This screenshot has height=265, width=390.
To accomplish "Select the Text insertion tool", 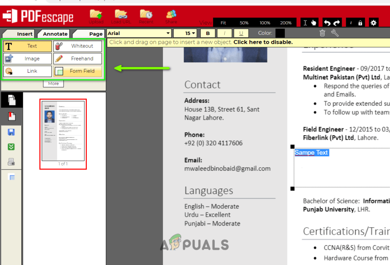I will [27, 46].
